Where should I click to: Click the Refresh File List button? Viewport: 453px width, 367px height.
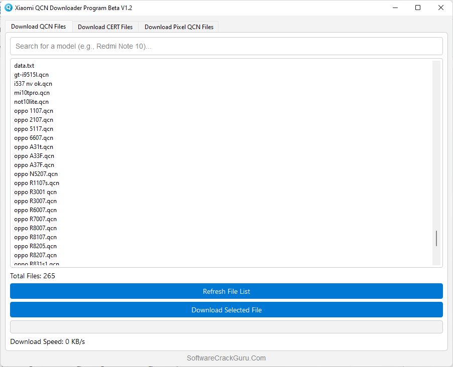pos(226,291)
